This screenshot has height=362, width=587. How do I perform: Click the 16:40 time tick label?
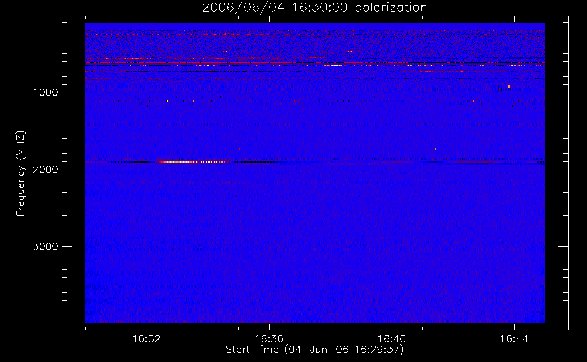[x=392, y=339]
